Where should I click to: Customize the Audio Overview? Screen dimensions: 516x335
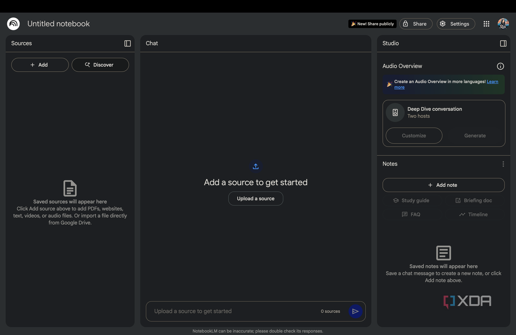(x=414, y=136)
